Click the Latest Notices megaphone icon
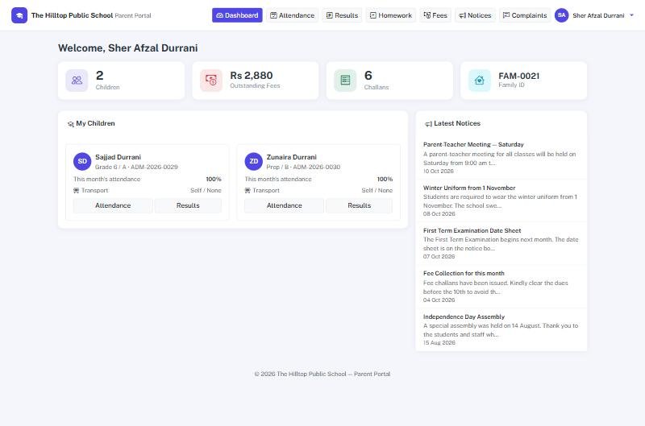Screen dimensions: 645x426 [x=428, y=124]
